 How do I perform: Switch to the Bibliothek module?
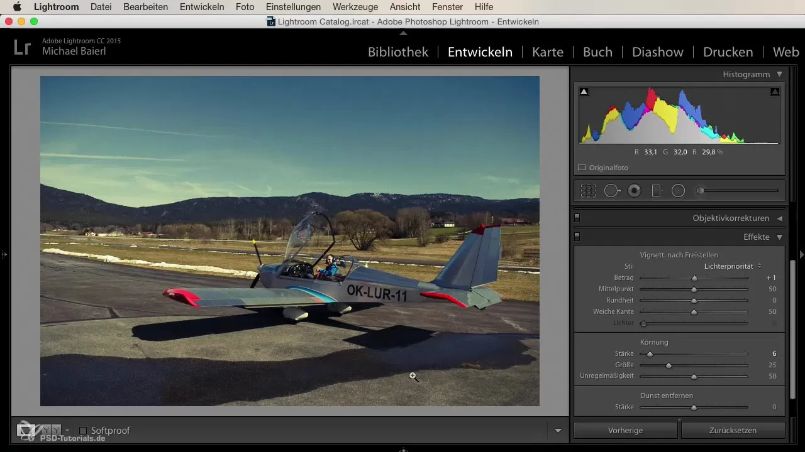point(398,52)
